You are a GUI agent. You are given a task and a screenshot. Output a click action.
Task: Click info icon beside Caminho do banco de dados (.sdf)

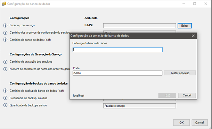pyautogui.click(x=5, y=40)
